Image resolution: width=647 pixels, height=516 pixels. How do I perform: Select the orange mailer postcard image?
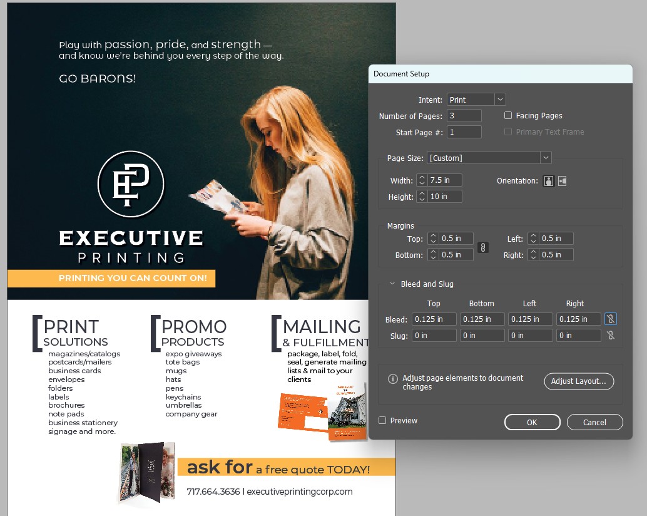pyautogui.click(x=303, y=412)
